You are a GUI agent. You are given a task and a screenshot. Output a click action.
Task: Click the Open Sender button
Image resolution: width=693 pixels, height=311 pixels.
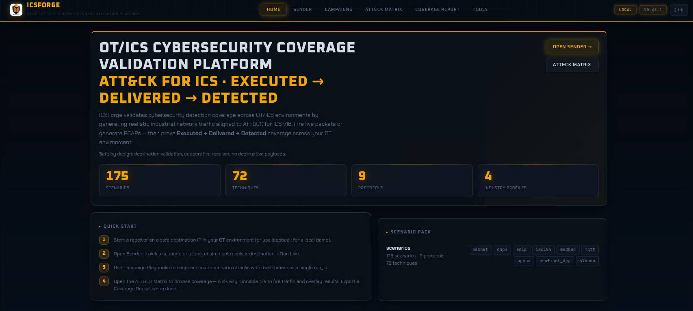(x=572, y=47)
